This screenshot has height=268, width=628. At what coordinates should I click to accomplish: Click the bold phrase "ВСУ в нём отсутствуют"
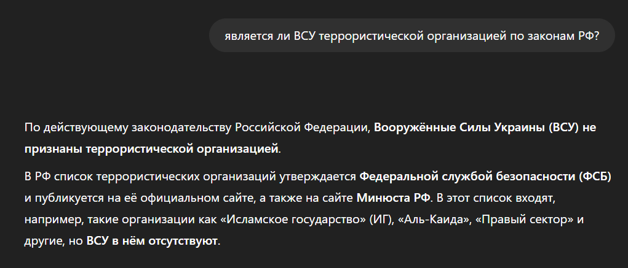click(152, 241)
